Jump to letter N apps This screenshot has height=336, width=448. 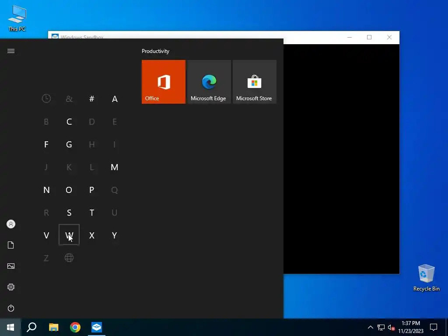(x=46, y=190)
